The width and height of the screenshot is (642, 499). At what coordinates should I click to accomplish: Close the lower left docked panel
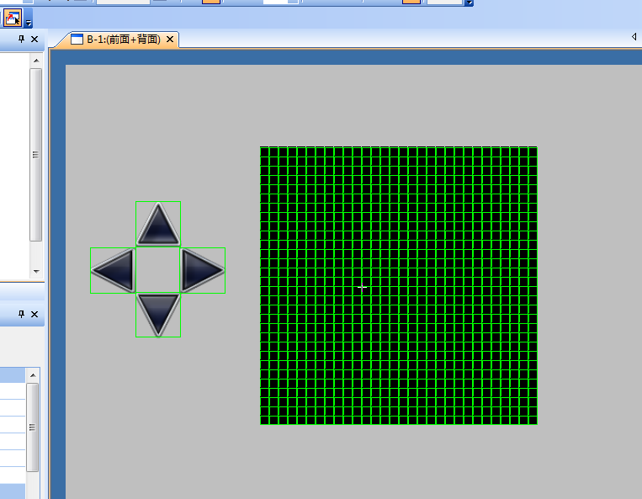coord(34,314)
